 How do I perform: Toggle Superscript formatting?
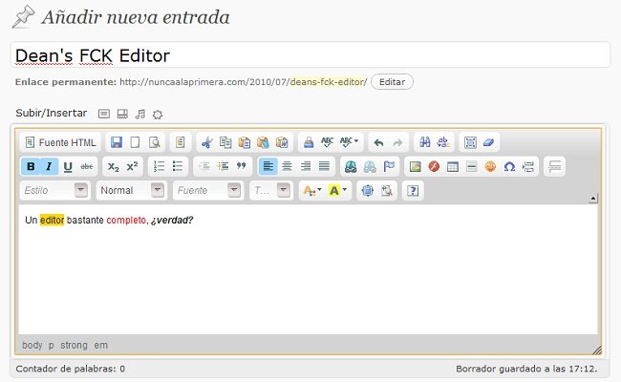pos(132,167)
